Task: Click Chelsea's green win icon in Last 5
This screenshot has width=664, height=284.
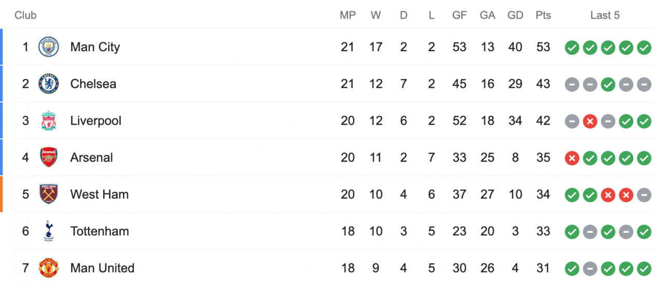Action: [608, 84]
